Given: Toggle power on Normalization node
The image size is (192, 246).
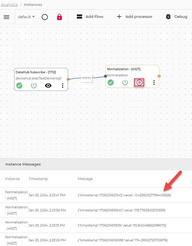Looking at the screenshot, I should coord(125,82).
